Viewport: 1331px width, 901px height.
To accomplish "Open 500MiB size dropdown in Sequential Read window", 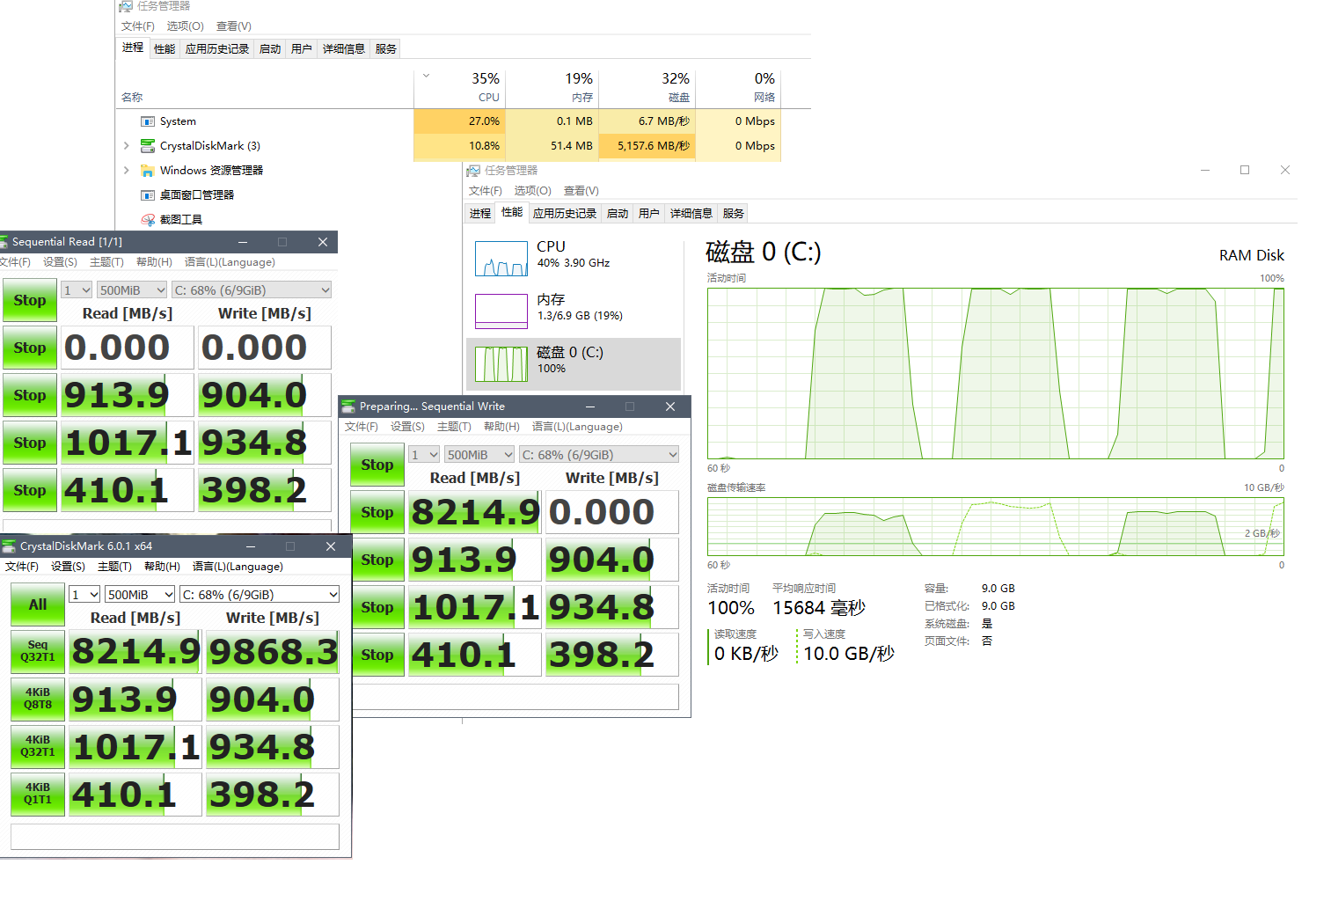I will (x=131, y=290).
